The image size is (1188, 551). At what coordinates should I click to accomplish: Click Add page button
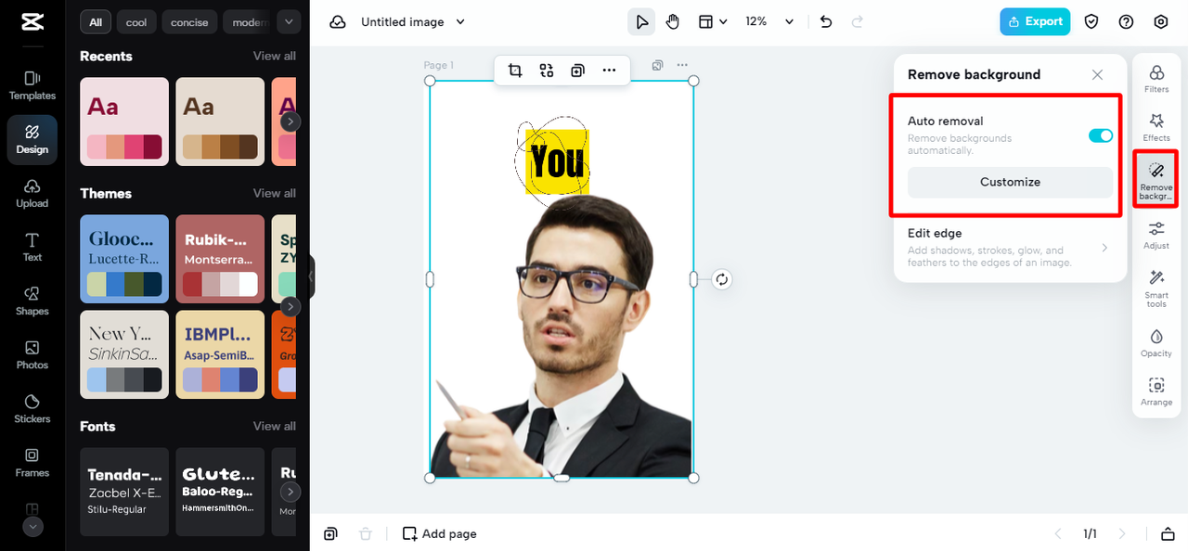click(x=439, y=534)
